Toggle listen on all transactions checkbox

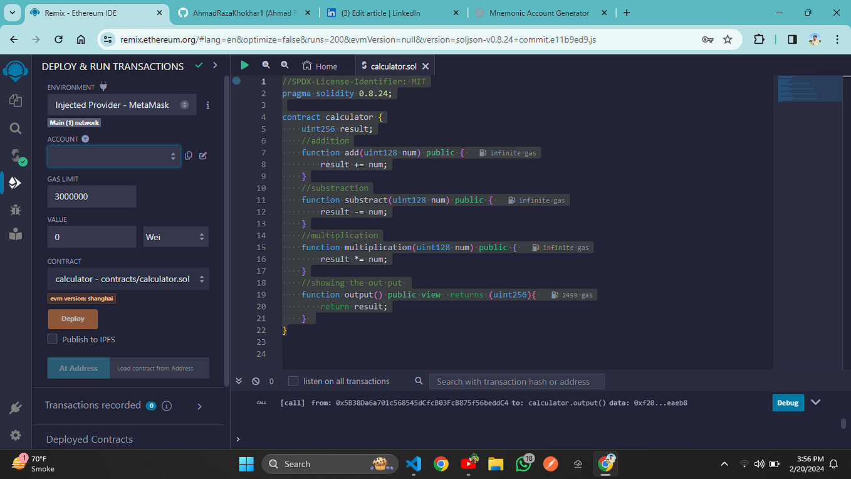coord(293,381)
